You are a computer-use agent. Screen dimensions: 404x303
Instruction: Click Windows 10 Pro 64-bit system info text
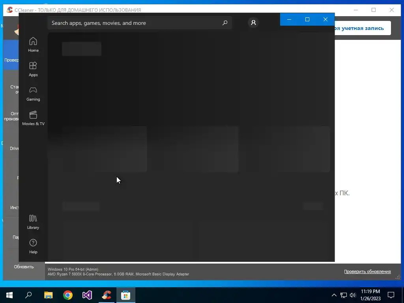[x=73, y=269]
